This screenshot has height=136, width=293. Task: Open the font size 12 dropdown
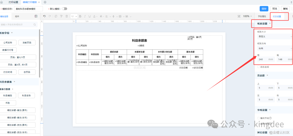click(74, 16)
